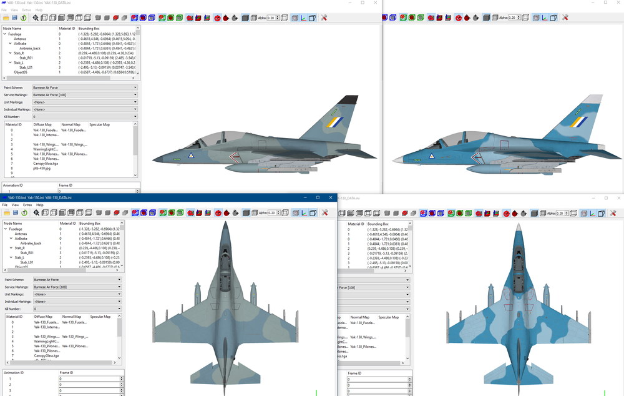Zoom to fit with magnifier icon, active window
This screenshot has height=396, width=624.
pyautogui.click(x=36, y=213)
